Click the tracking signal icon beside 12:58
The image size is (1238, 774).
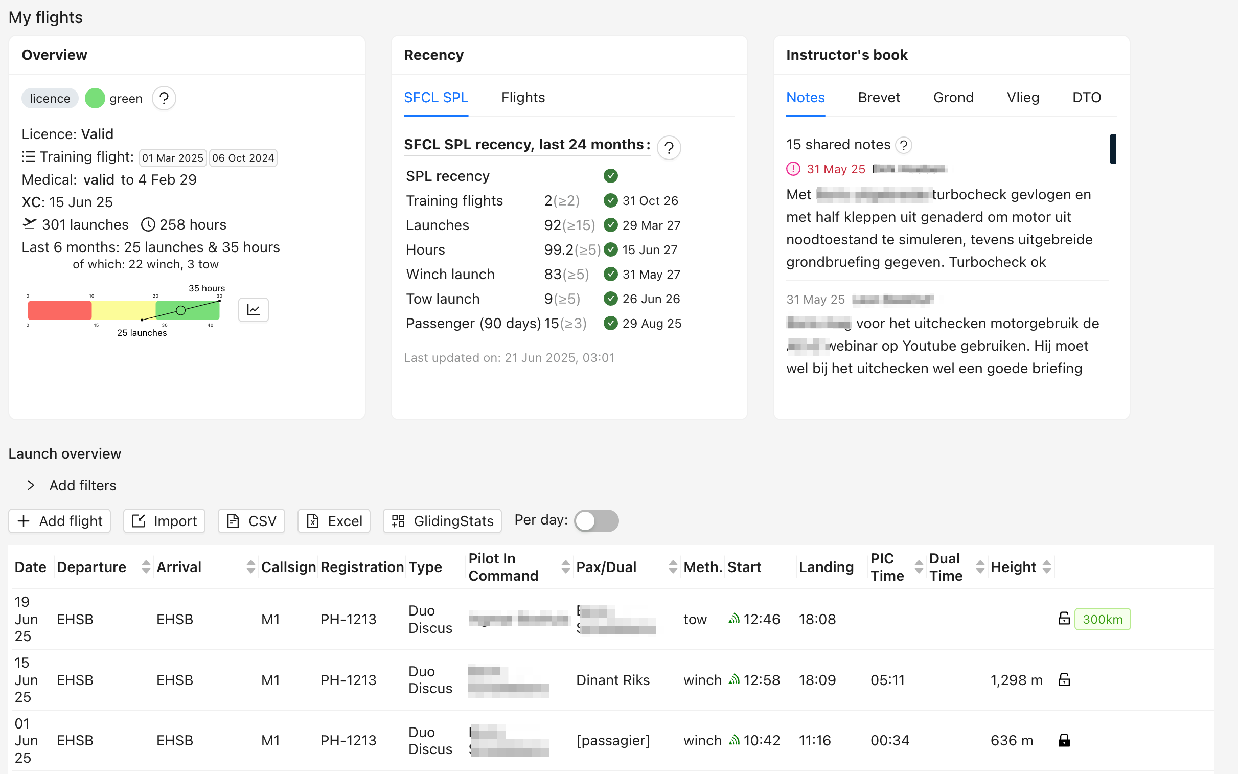pos(734,679)
